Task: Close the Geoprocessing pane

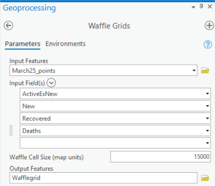Action: (x=210, y=7)
